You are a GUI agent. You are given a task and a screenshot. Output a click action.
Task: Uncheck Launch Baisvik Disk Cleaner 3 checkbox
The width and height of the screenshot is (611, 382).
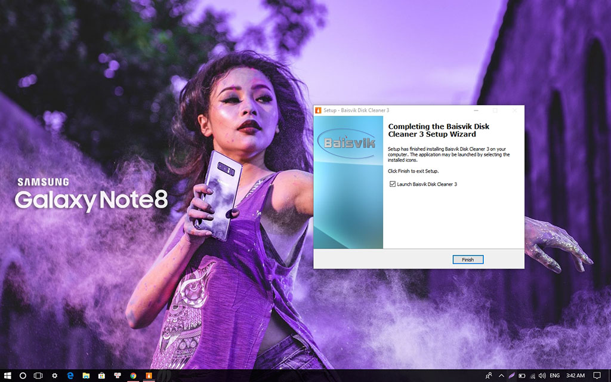coord(393,184)
